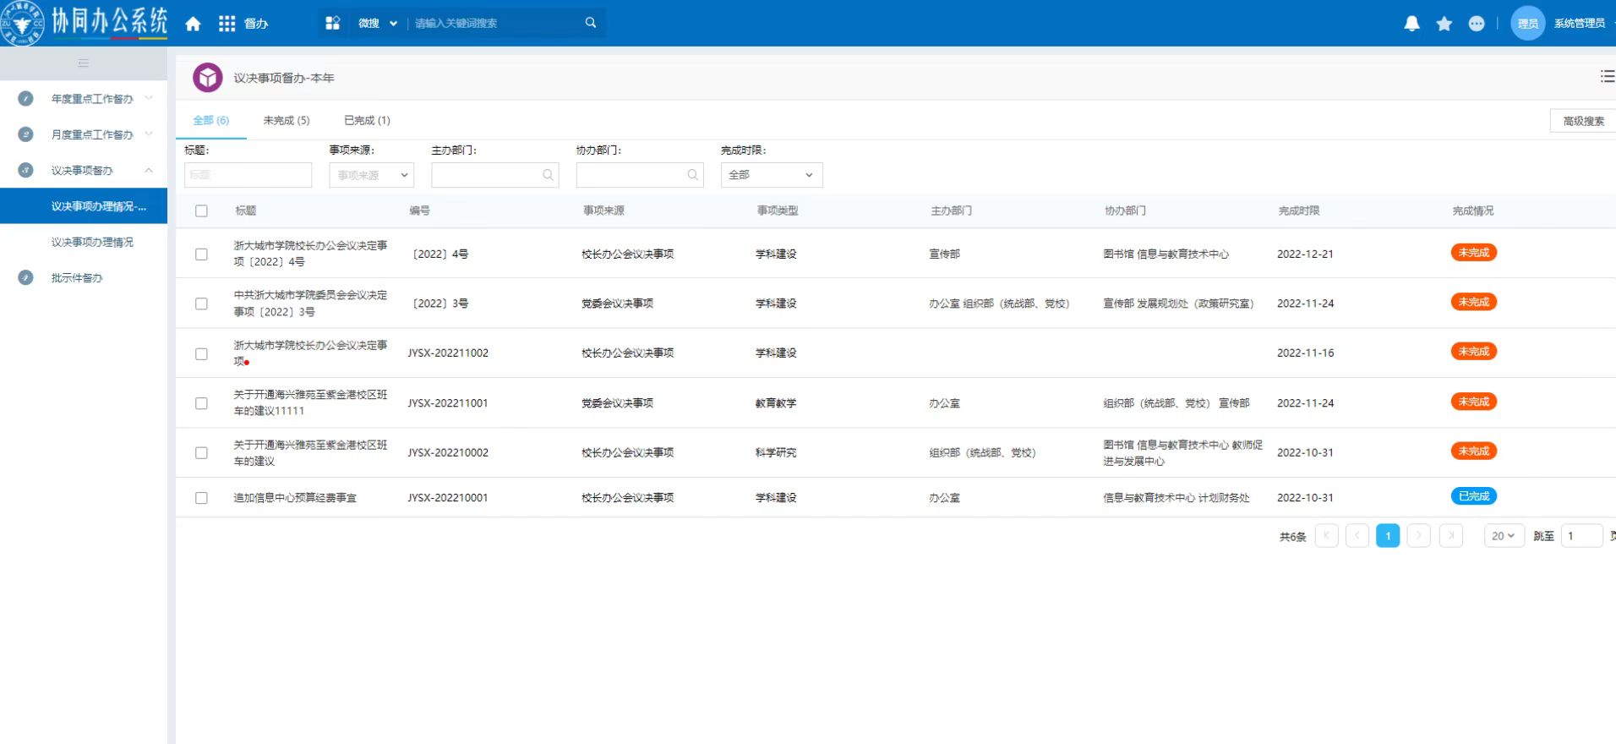Focus the 主办部门 filter input
This screenshot has width=1616, height=744.
click(494, 175)
